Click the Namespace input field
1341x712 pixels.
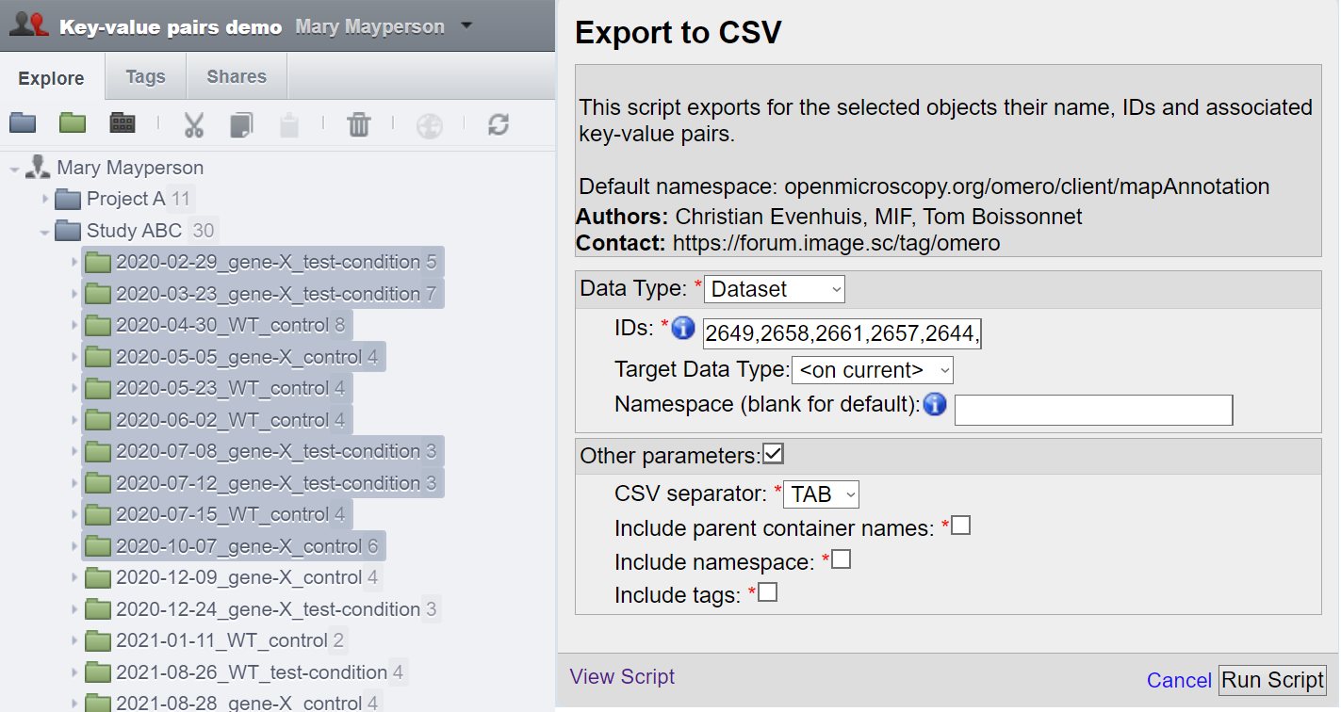point(1093,411)
